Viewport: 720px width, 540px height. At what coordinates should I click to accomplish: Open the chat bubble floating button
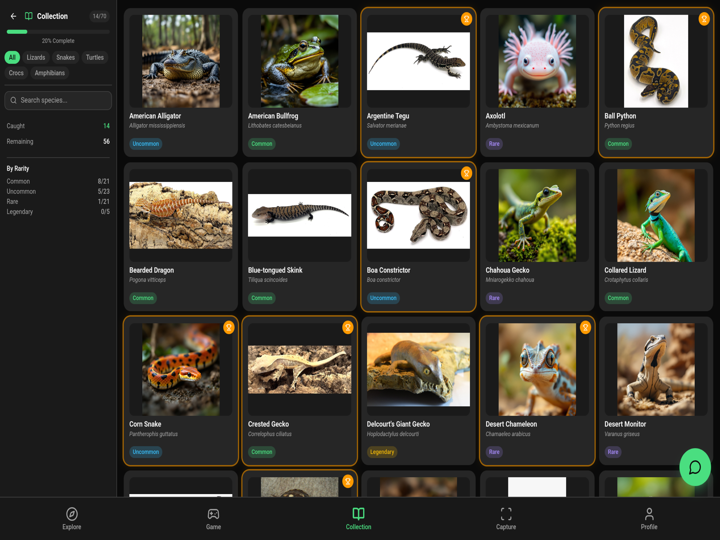tap(695, 467)
